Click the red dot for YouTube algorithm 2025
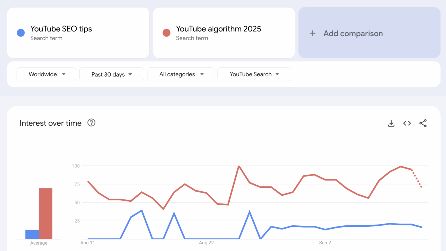Image resolution: width=446 pixels, height=251 pixels. (x=166, y=33)
